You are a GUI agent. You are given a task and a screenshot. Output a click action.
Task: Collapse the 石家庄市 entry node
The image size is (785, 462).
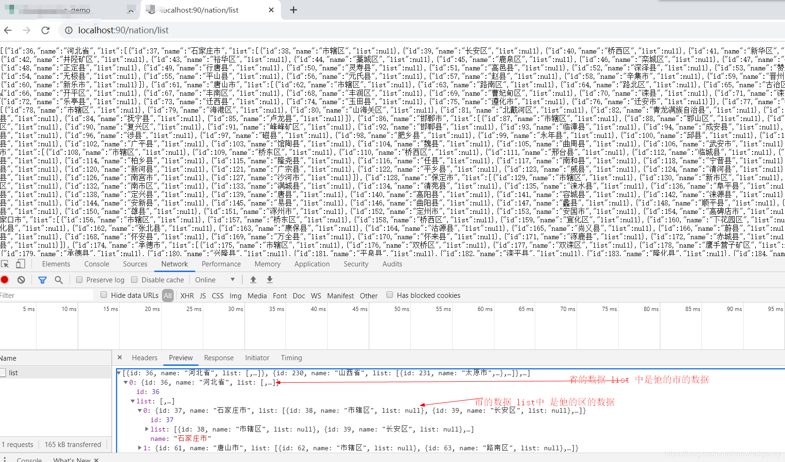pyautogui.click(x=139, y=410)
